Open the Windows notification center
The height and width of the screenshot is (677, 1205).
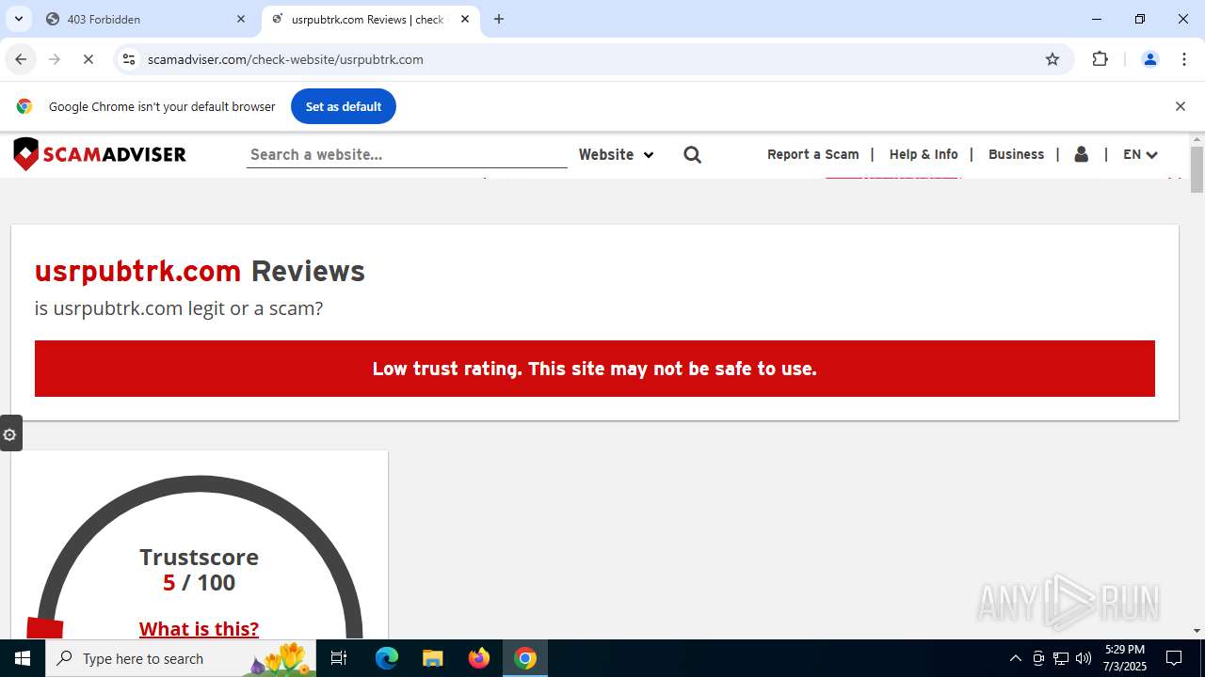tap(1174, 658)
